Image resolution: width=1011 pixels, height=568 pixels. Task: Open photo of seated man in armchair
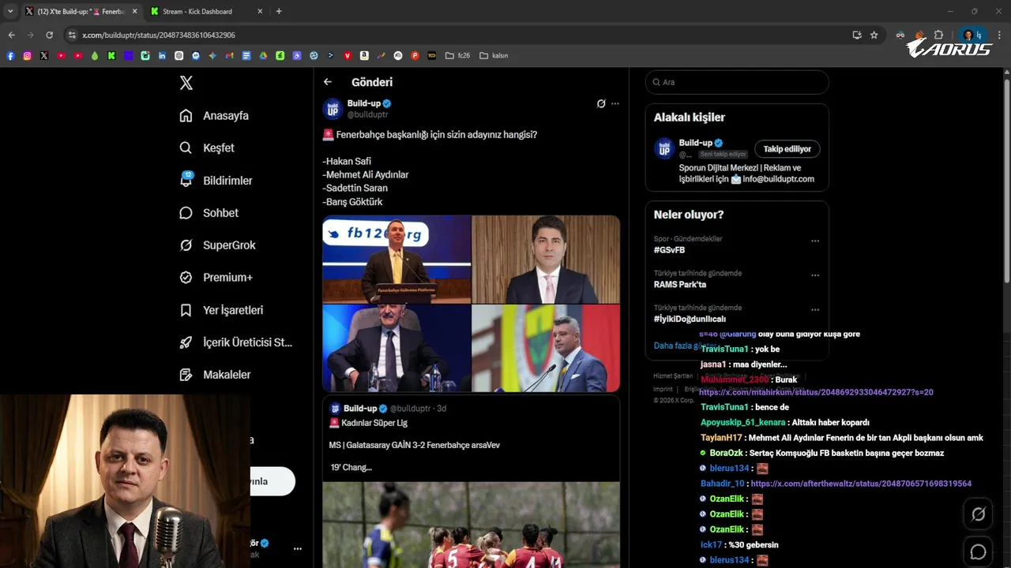tap(397, 349)
